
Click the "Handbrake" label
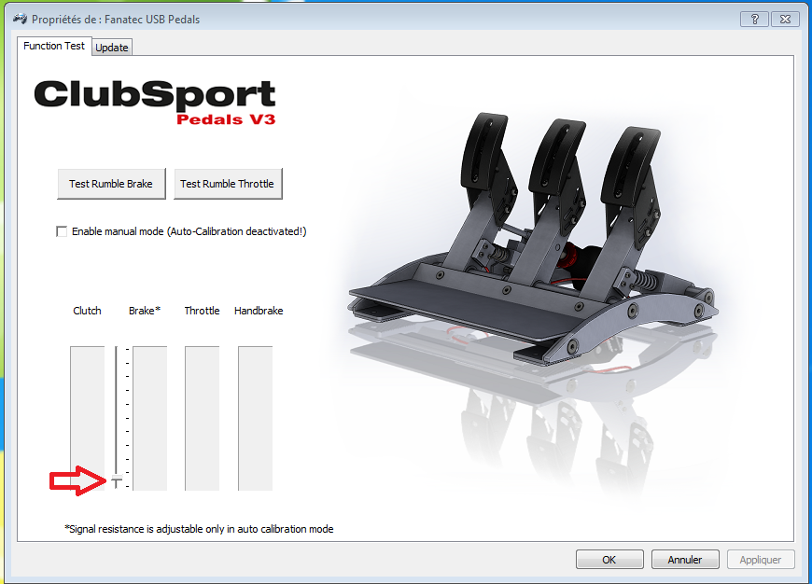click(259, 311)
